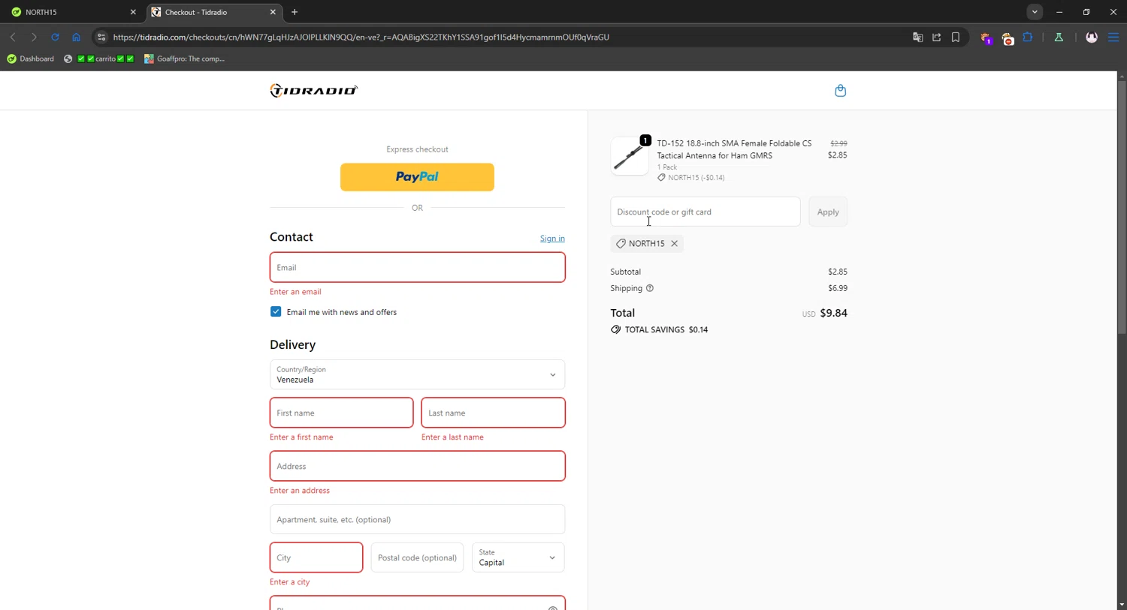The height and width of the screenshot is (610, 1127).
Task: Focus the Address field
Action: 417,466
